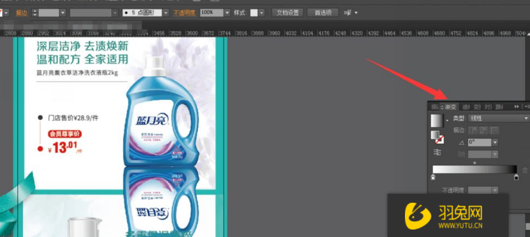Click the align-to selection icon in control bar
Viewport: 530px width, 237px height.
(x=347, y=13)
